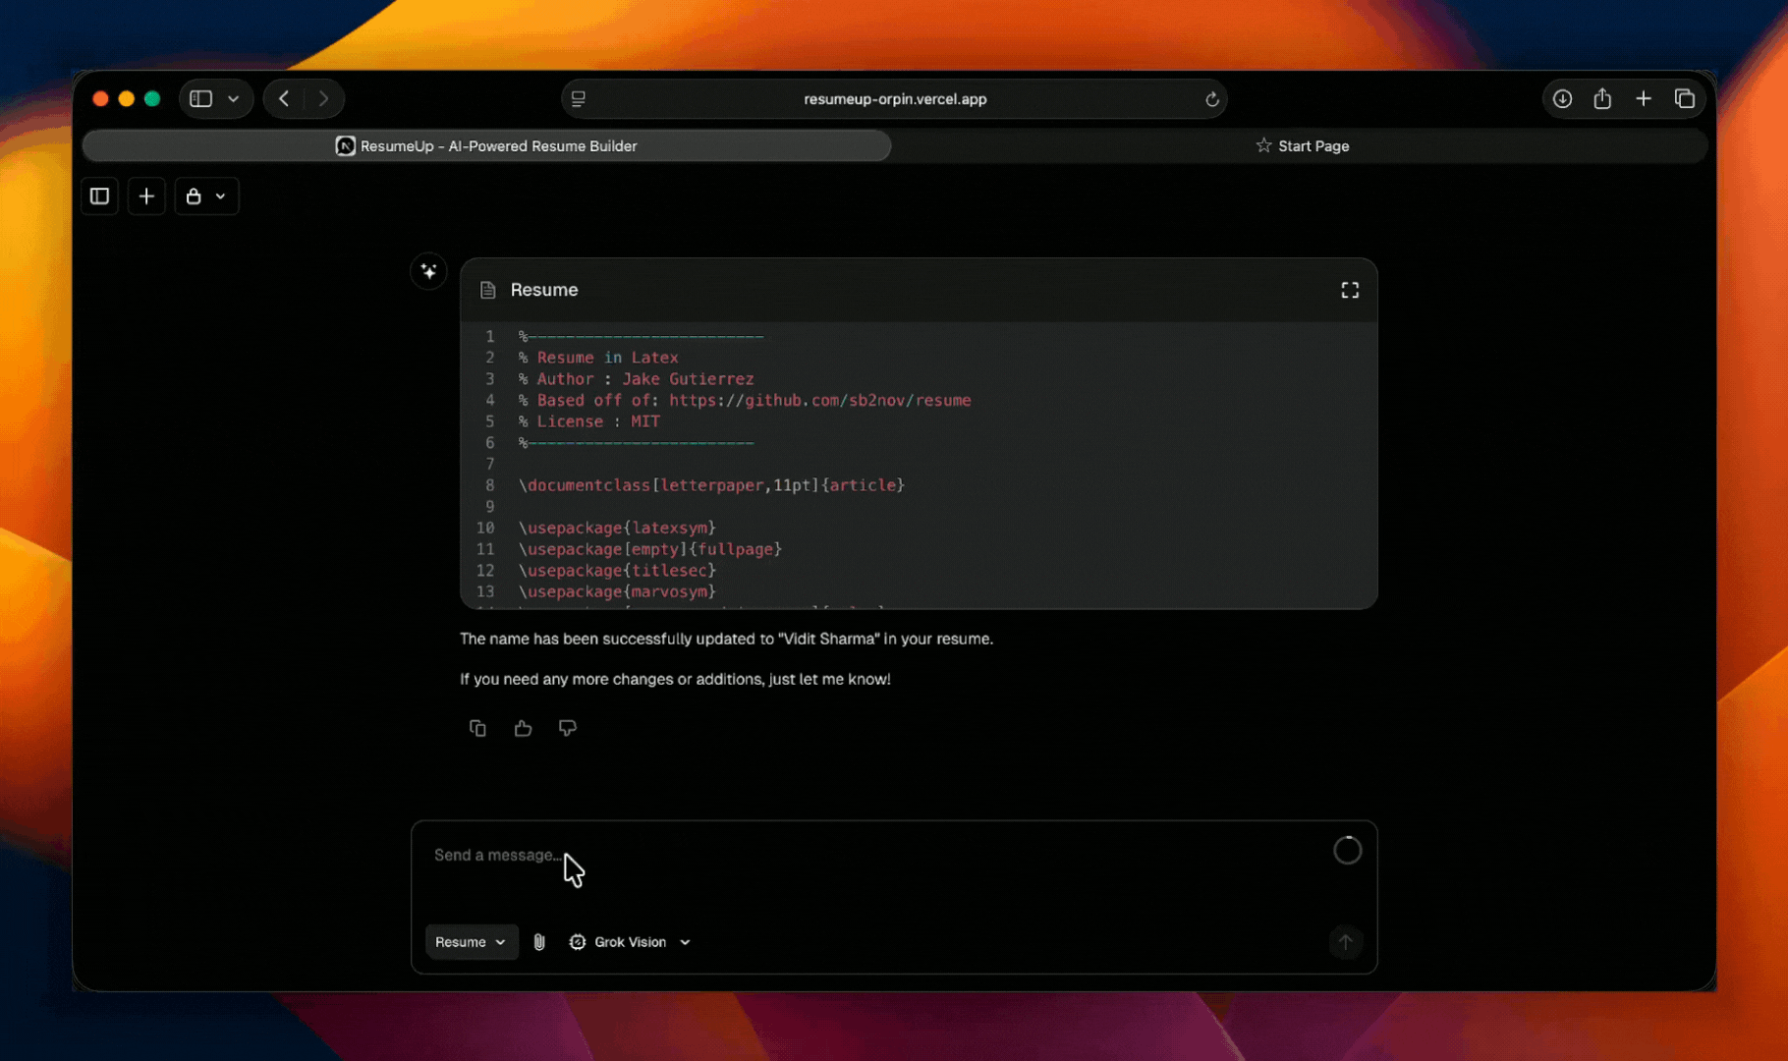
Task: Go back to the previous page
Action: pos(284,99)
